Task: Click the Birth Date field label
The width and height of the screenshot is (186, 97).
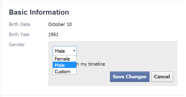Action: (20, 25)
